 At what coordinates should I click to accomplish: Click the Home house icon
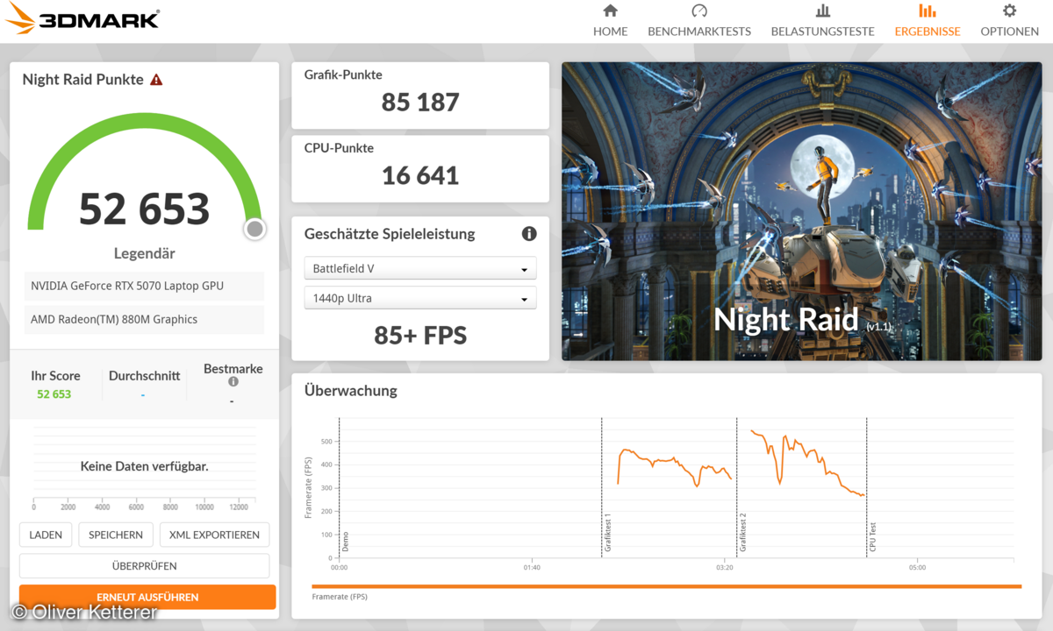(610, 11)
